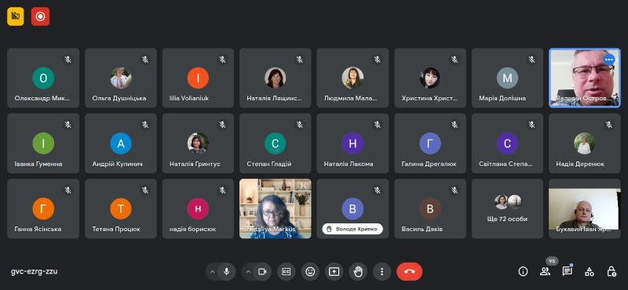Open host controls lock icon

(x=612, y=272)
